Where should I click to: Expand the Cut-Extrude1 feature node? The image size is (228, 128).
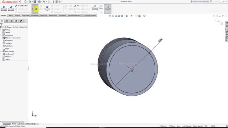[x=1, y=54]
